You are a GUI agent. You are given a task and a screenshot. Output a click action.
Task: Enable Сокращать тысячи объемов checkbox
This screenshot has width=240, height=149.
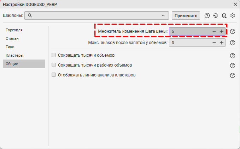[54, 55]
